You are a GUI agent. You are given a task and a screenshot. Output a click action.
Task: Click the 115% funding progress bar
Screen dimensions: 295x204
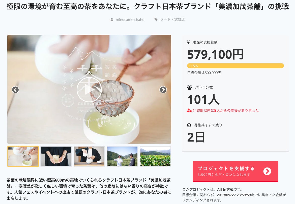235,66
